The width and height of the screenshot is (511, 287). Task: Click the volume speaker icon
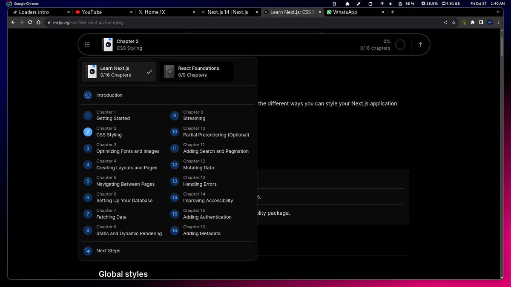(x=392, y=3)
